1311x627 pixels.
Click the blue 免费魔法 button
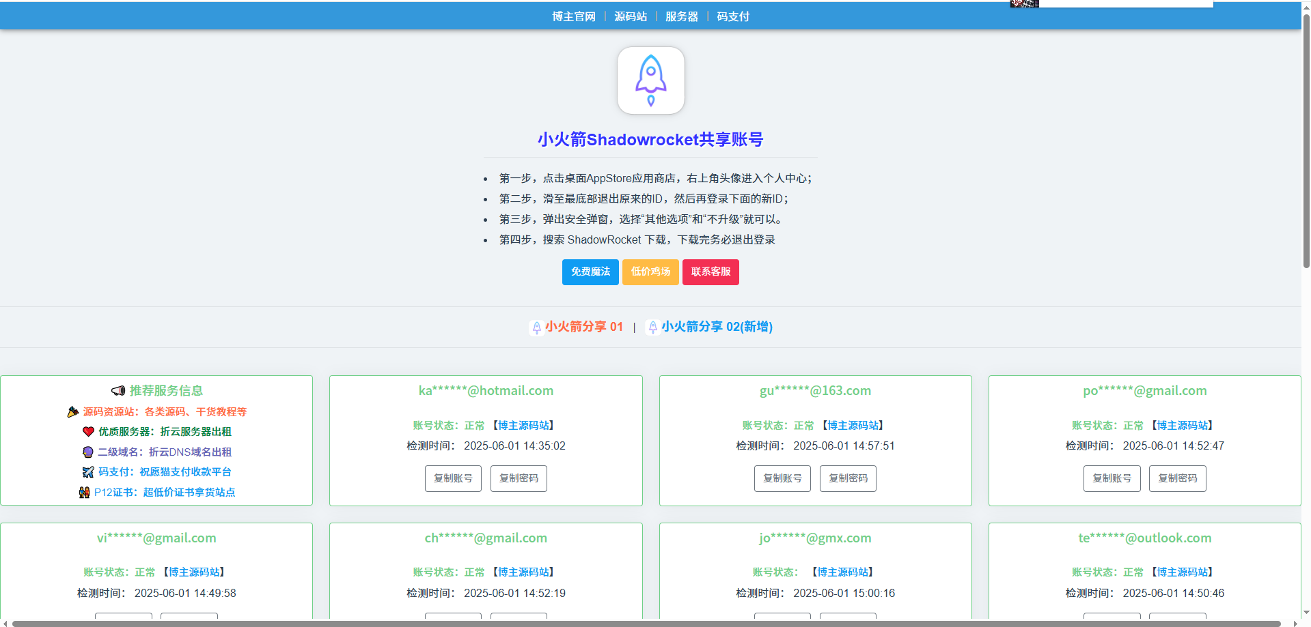click(590, 272)
